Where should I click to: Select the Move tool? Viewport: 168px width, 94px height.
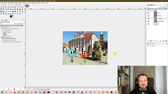[1, 7]
